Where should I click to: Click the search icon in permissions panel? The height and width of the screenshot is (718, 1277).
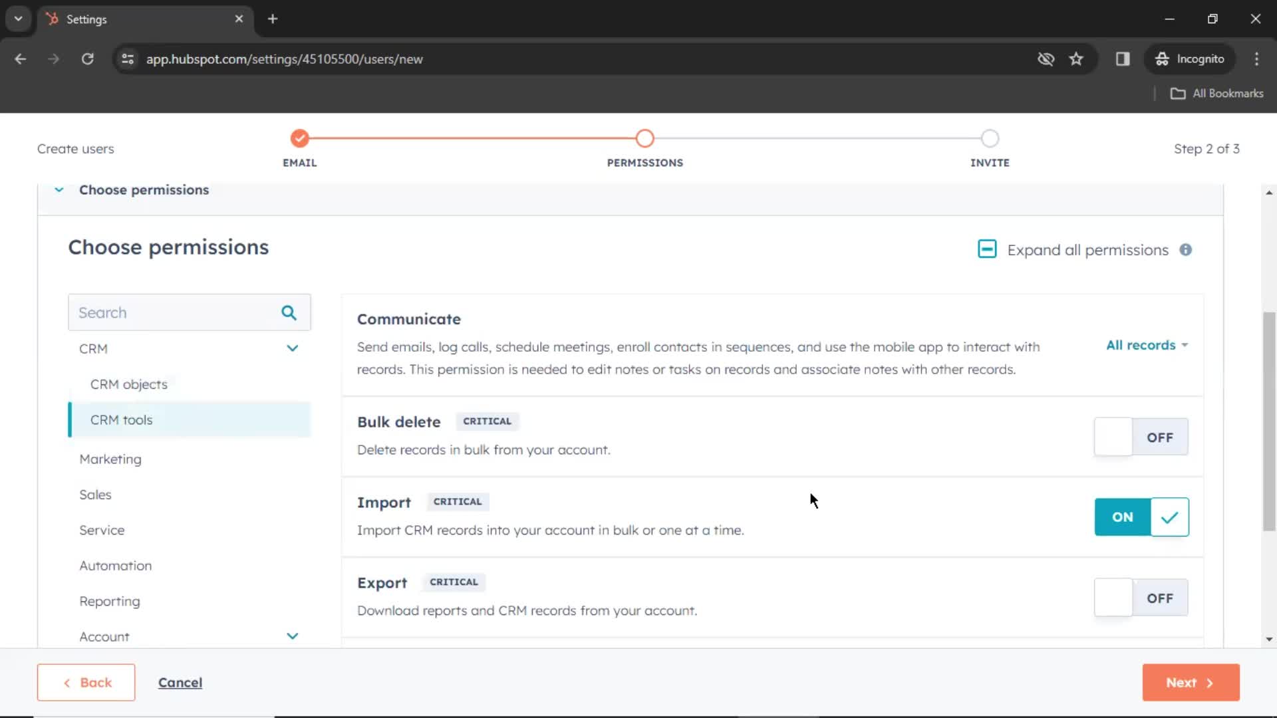(x=289, y=313)
